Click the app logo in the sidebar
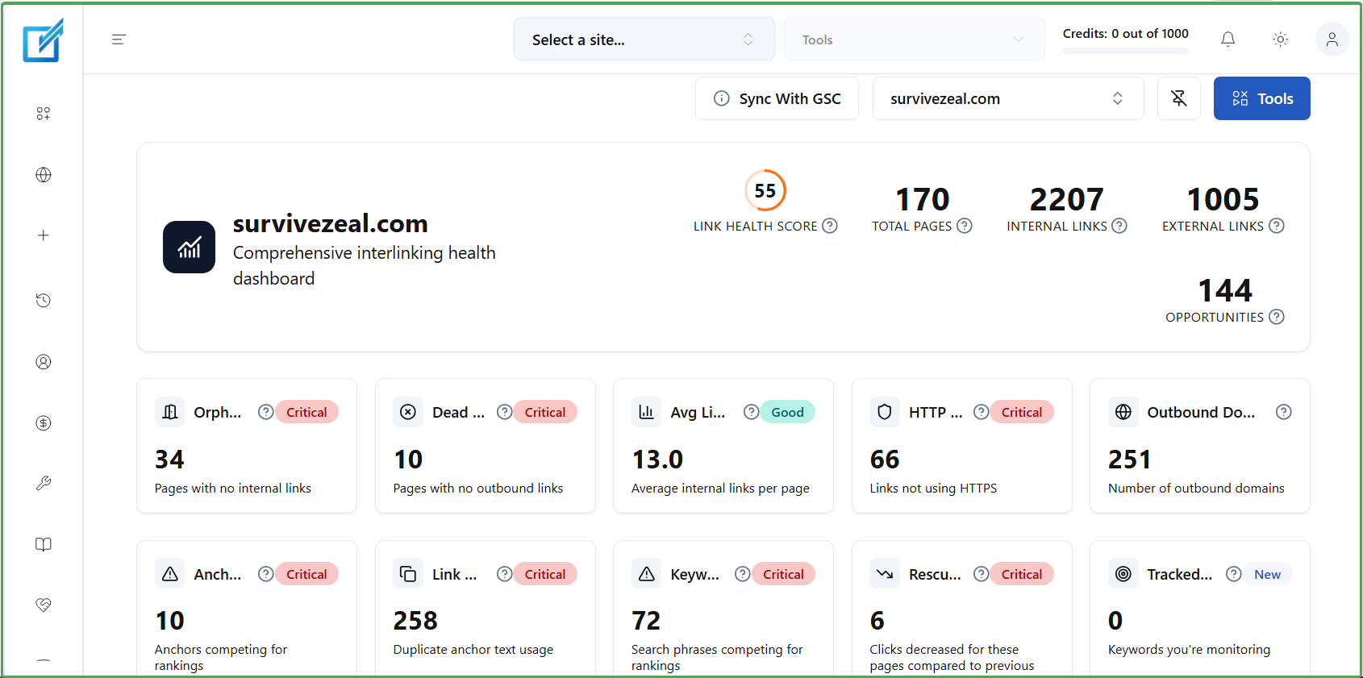This screenshot has width=1363, height=678. point(43,40)
